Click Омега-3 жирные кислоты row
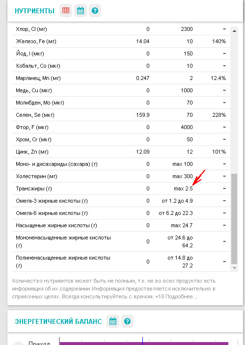Screen dimensions: 245x345 (x=121, y=201)
